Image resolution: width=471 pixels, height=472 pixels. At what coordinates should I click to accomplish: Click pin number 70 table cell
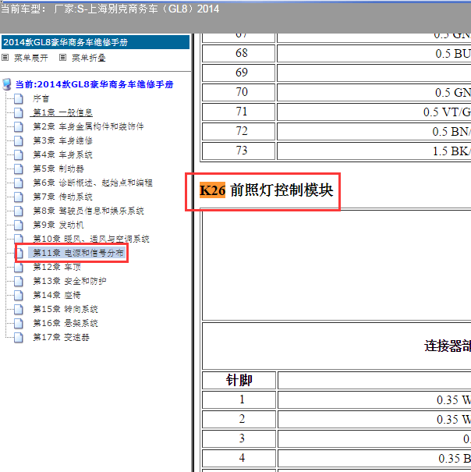(x=239, y=92)
